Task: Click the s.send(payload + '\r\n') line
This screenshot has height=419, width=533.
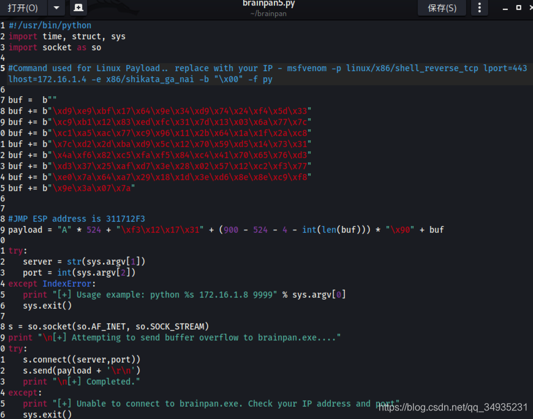Action: [x=81, y=371]
